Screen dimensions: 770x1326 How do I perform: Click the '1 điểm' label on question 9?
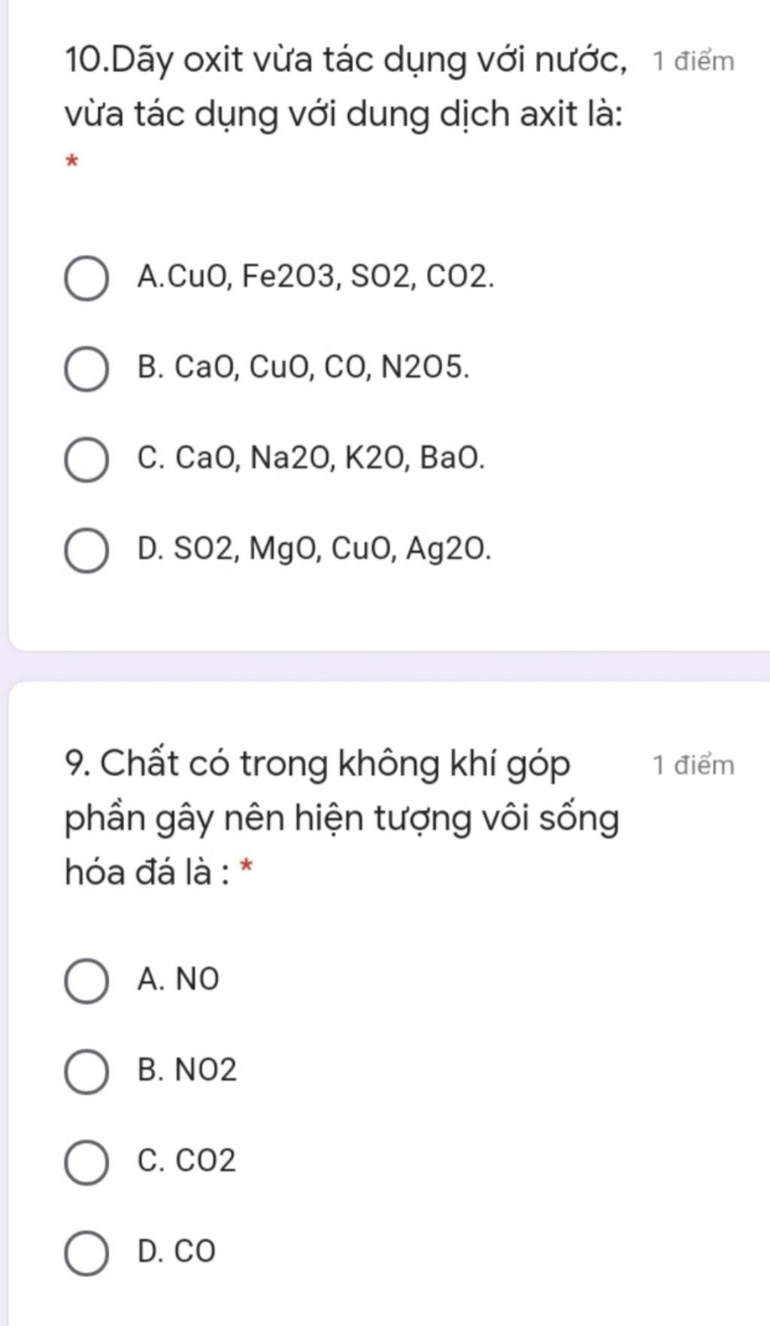[693, 765]
